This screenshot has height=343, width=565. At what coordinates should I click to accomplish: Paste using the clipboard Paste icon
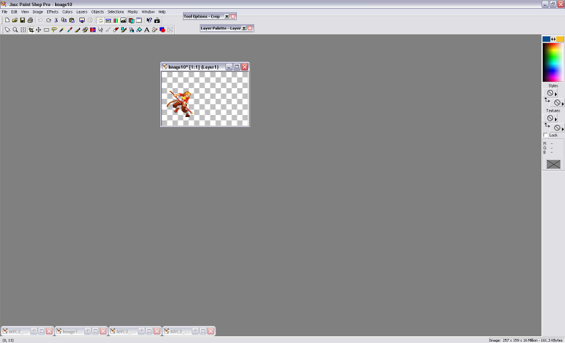pyautogui.click(x=72, y=20)
